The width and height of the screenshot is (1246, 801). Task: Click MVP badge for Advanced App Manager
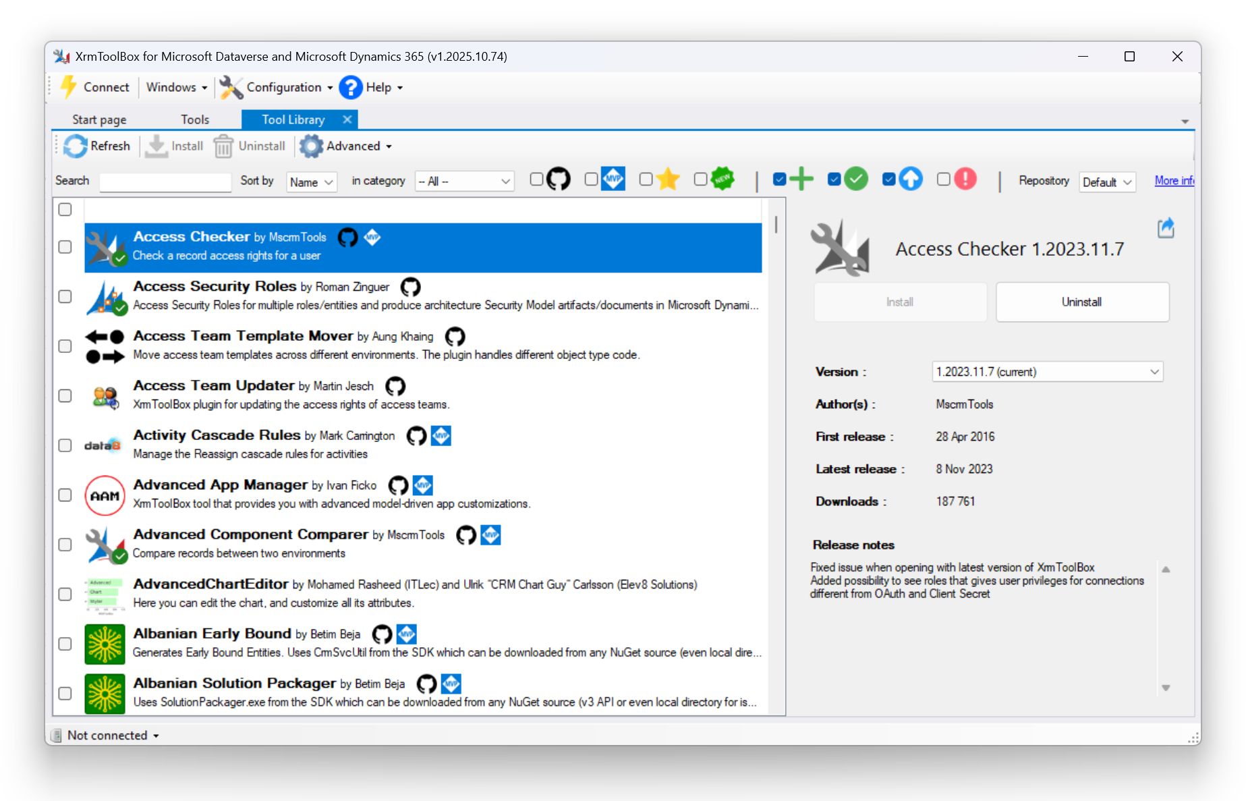tap(423, 485)
